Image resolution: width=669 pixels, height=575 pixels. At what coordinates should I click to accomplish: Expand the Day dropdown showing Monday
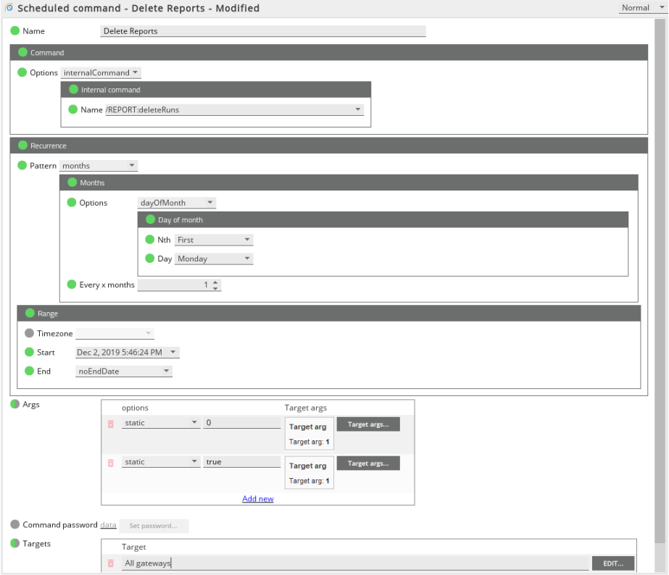coord(215,259)
